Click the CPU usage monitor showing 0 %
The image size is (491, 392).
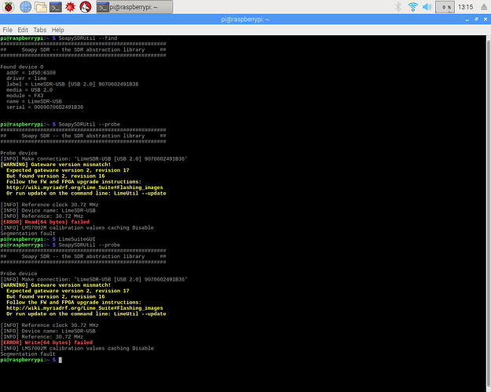click(445, 7)
